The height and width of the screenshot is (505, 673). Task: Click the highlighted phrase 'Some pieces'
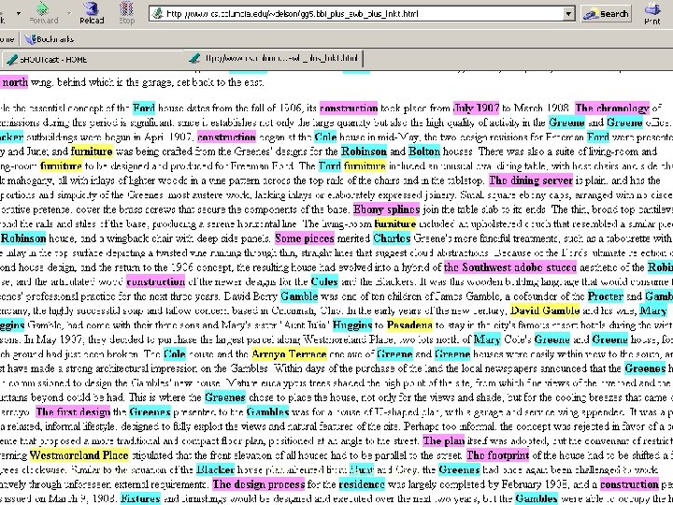[305, 238]
